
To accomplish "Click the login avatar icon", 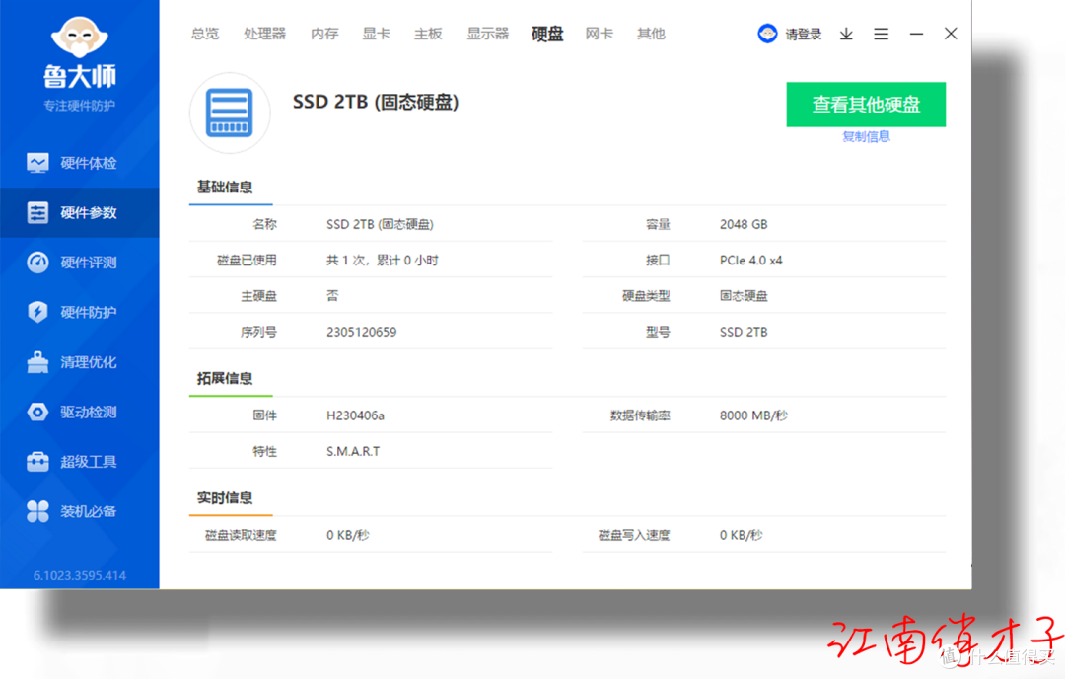I will 767,34.
